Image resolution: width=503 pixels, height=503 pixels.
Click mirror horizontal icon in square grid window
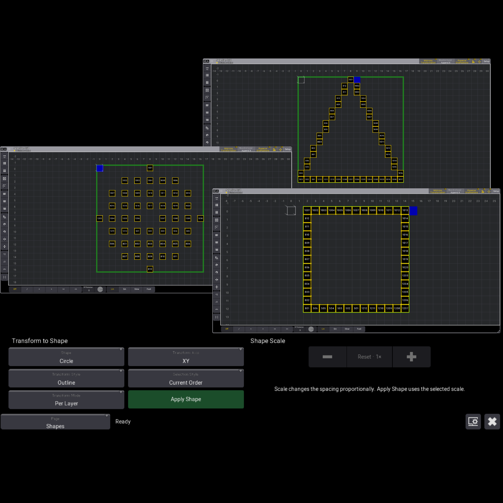(217, 280)
